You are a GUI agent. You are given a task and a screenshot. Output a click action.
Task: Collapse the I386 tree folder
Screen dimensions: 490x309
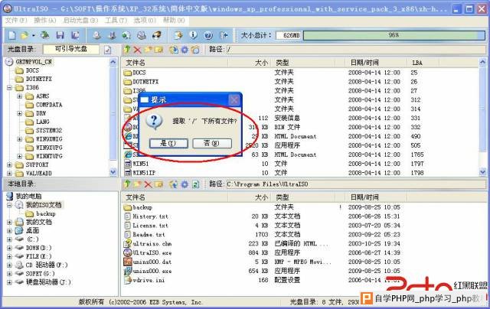point(9,88)
